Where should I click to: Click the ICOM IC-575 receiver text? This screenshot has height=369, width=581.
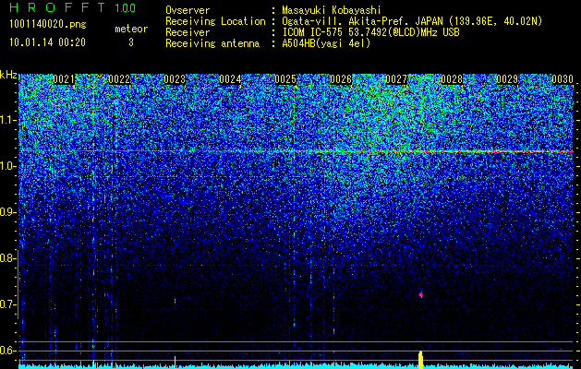coord(370,32)
